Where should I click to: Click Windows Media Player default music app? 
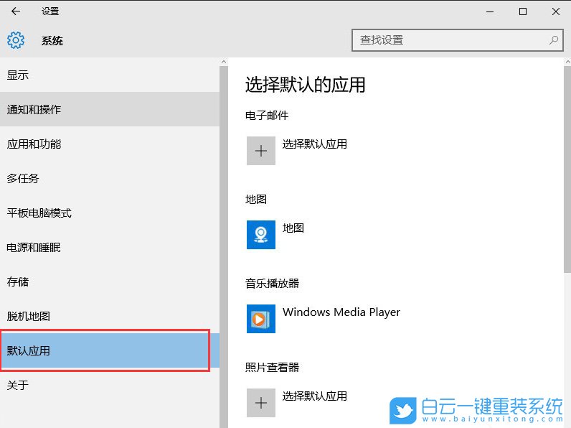[341, 312]
